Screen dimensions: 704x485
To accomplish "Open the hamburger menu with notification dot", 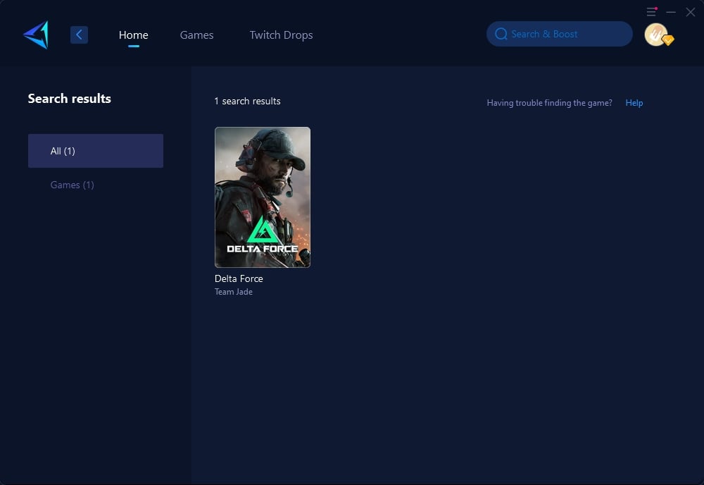I will click(651, 12).
